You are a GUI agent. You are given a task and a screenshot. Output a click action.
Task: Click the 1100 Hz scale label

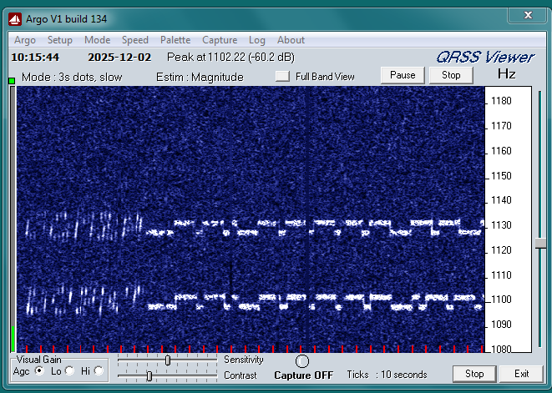coord(501,300)
